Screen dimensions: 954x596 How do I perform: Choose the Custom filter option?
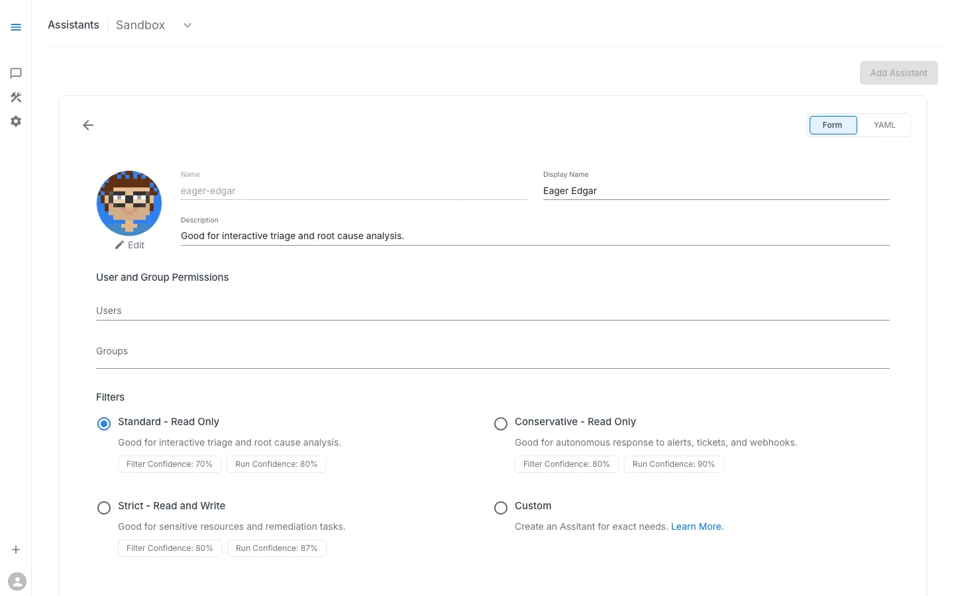pyautogui.click(x=501, y=508)
